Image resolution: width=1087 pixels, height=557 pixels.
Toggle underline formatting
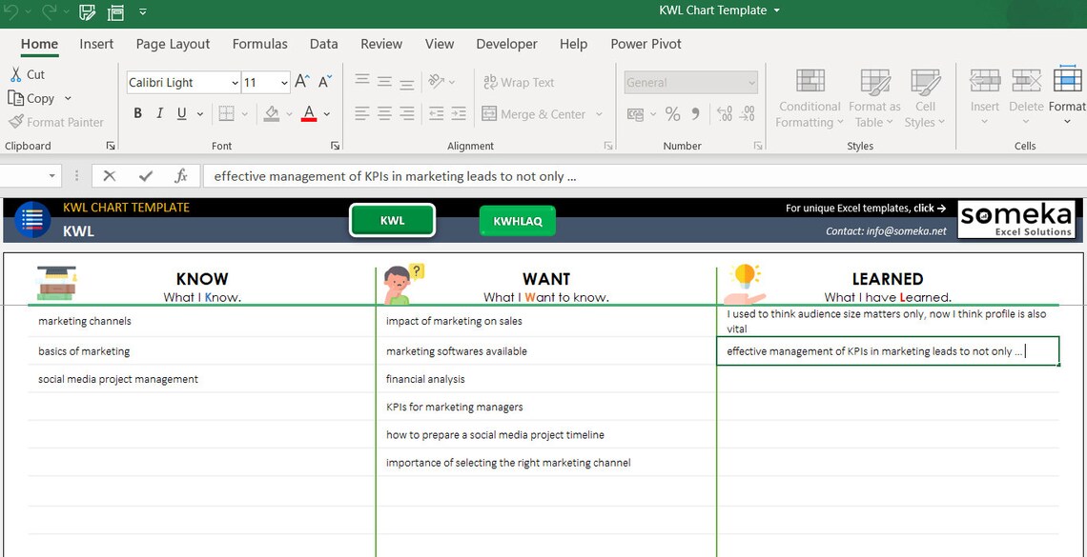[x=180, y=113]
